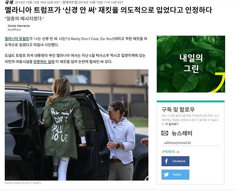Image resolution: width=237 pixels, height=191 pixels.
Task: Click the article photo of the jacket
Action: (x=76, y=125)
